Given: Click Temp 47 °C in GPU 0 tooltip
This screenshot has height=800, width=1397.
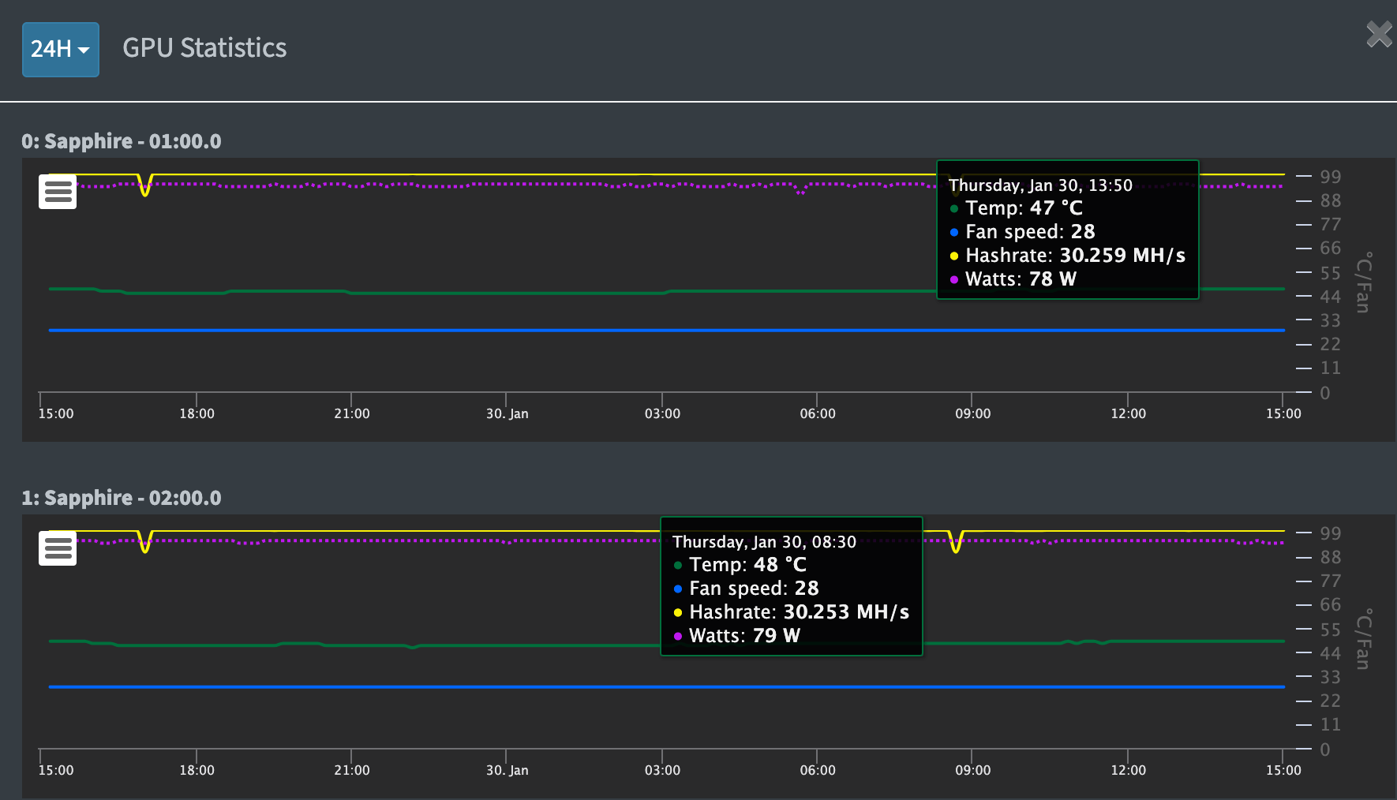Looking at the screenshot, I should [1016, 208].
